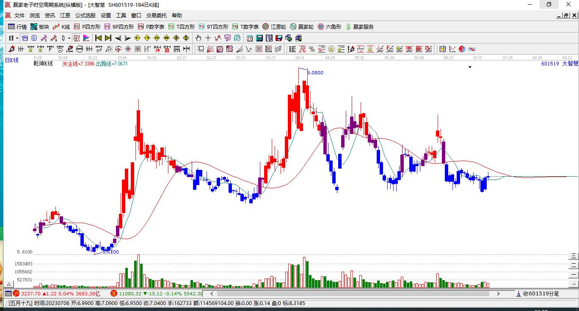Click the small black dropdown triangle above chart

click(x=470, y=67)
